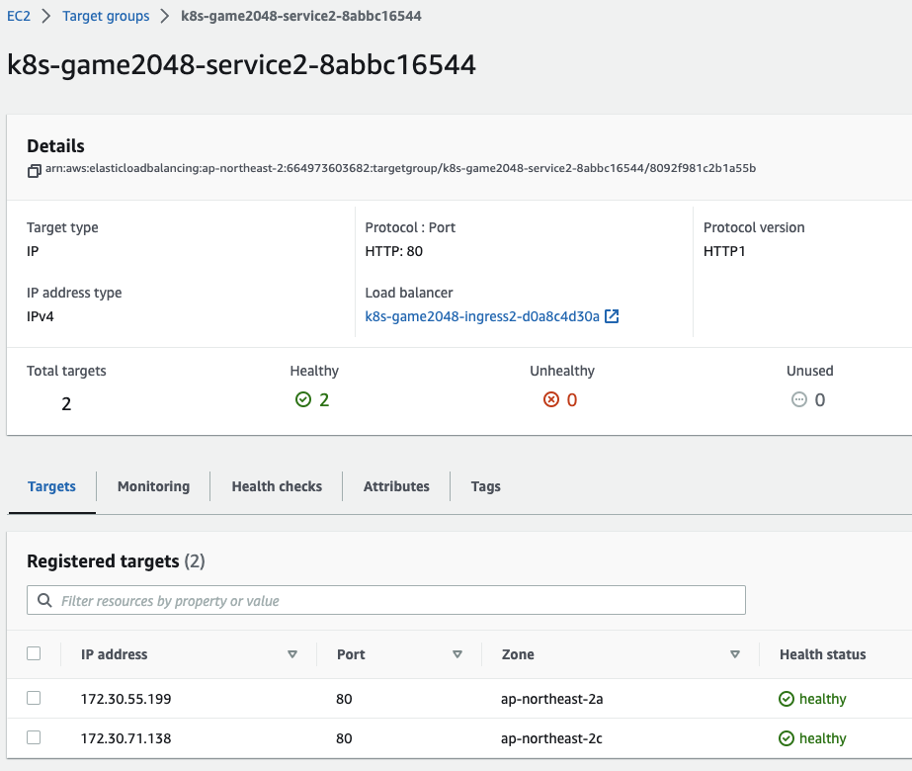This screenshot has height=771, width=912.
Task: Click the target group ARN text
Action: coord(401,168)
